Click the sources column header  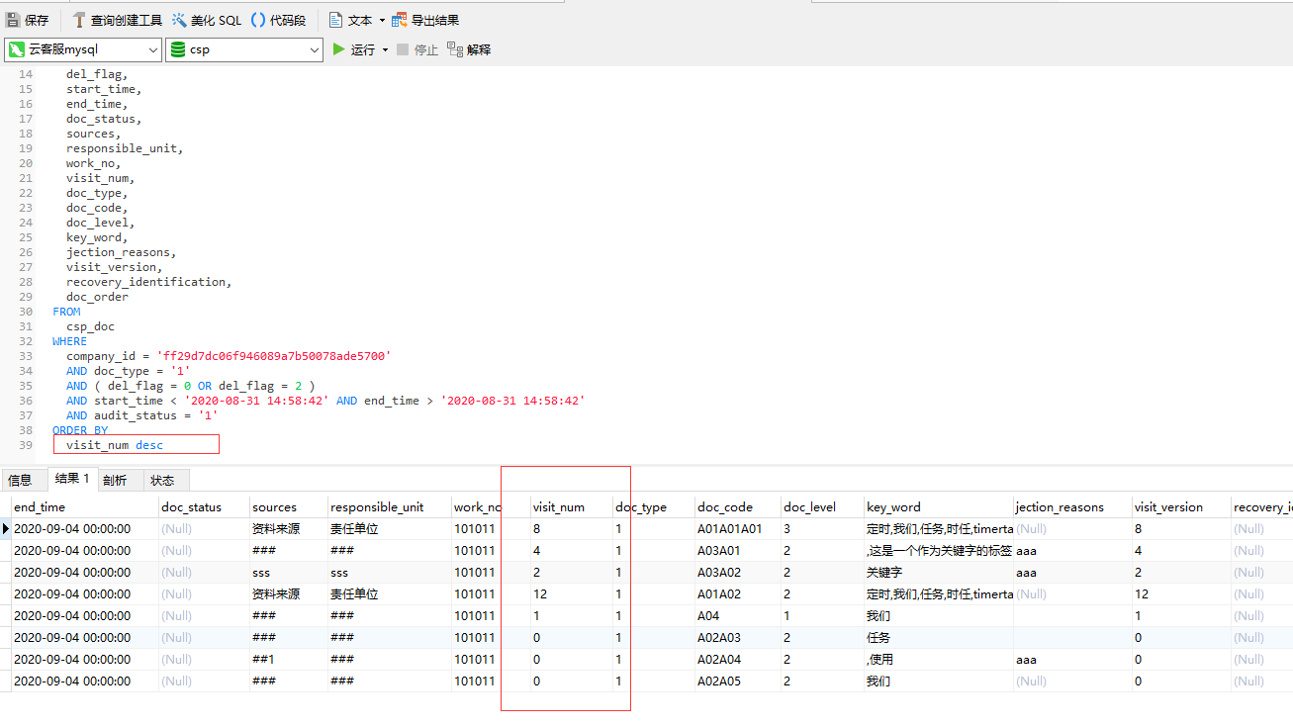[x=289, y=506]
